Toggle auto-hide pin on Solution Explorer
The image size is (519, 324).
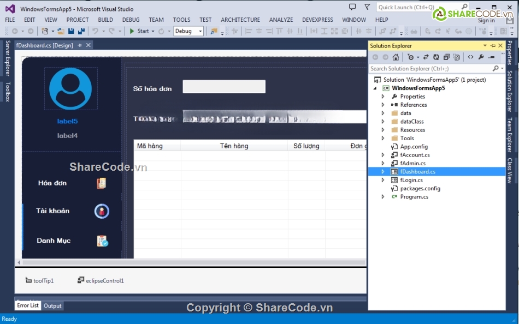[x=493, y=46]
